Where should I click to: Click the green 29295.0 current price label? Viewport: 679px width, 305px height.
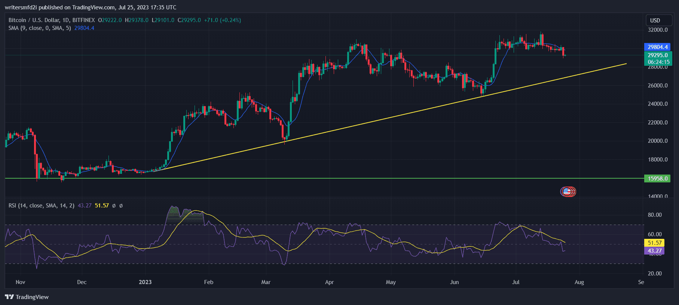tap(658, 55)
